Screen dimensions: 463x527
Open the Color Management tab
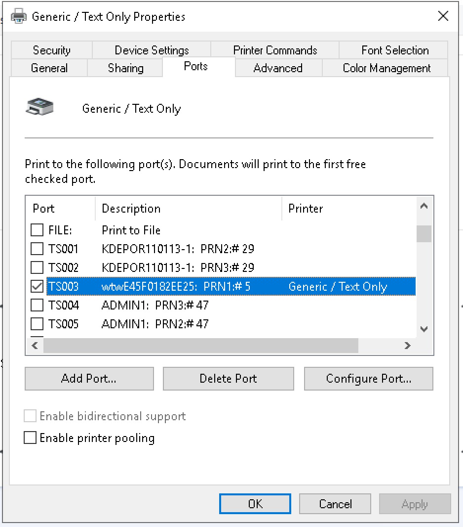pos(386,68)
